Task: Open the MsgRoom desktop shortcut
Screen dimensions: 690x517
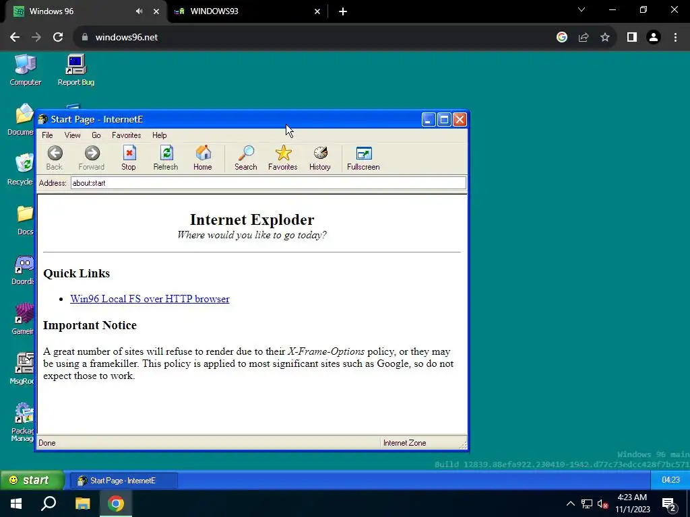Action: [x=22, y=370]
